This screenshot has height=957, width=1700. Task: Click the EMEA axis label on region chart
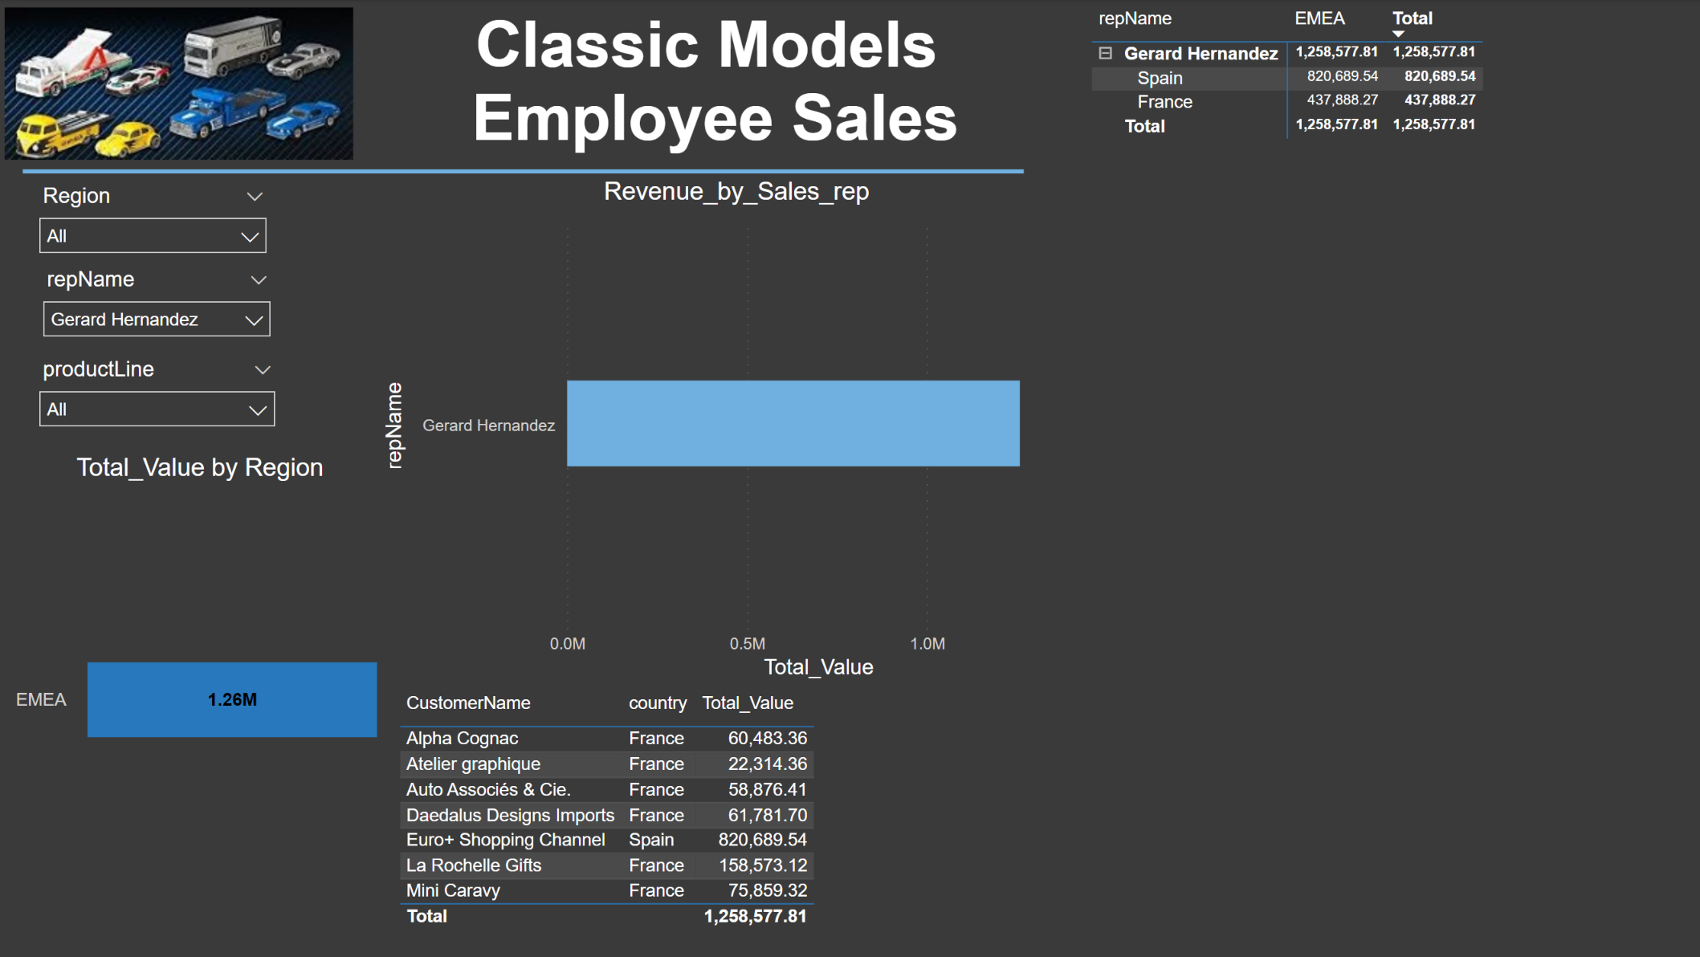click(x=41, y=700)
